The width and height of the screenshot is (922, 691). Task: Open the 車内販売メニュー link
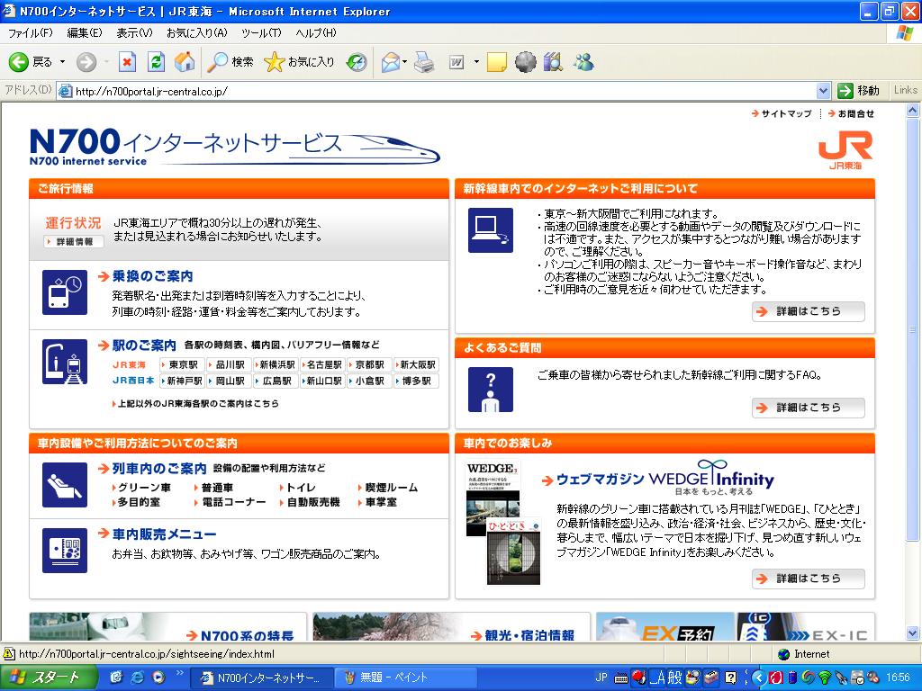[x=158, y=534]
